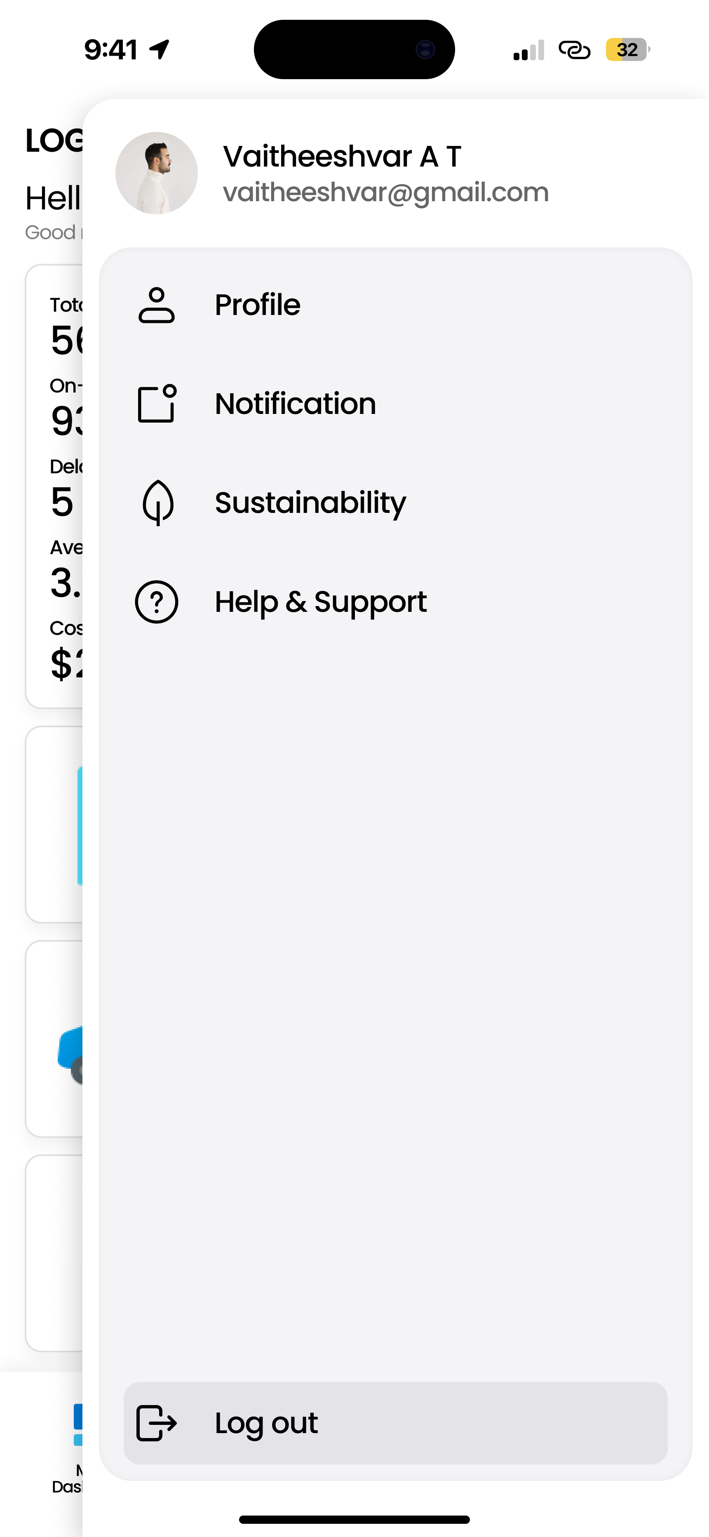Viewport: 709px width, 1537px height.
Task: Tap the Notification square icon
Action: [157, 404]
